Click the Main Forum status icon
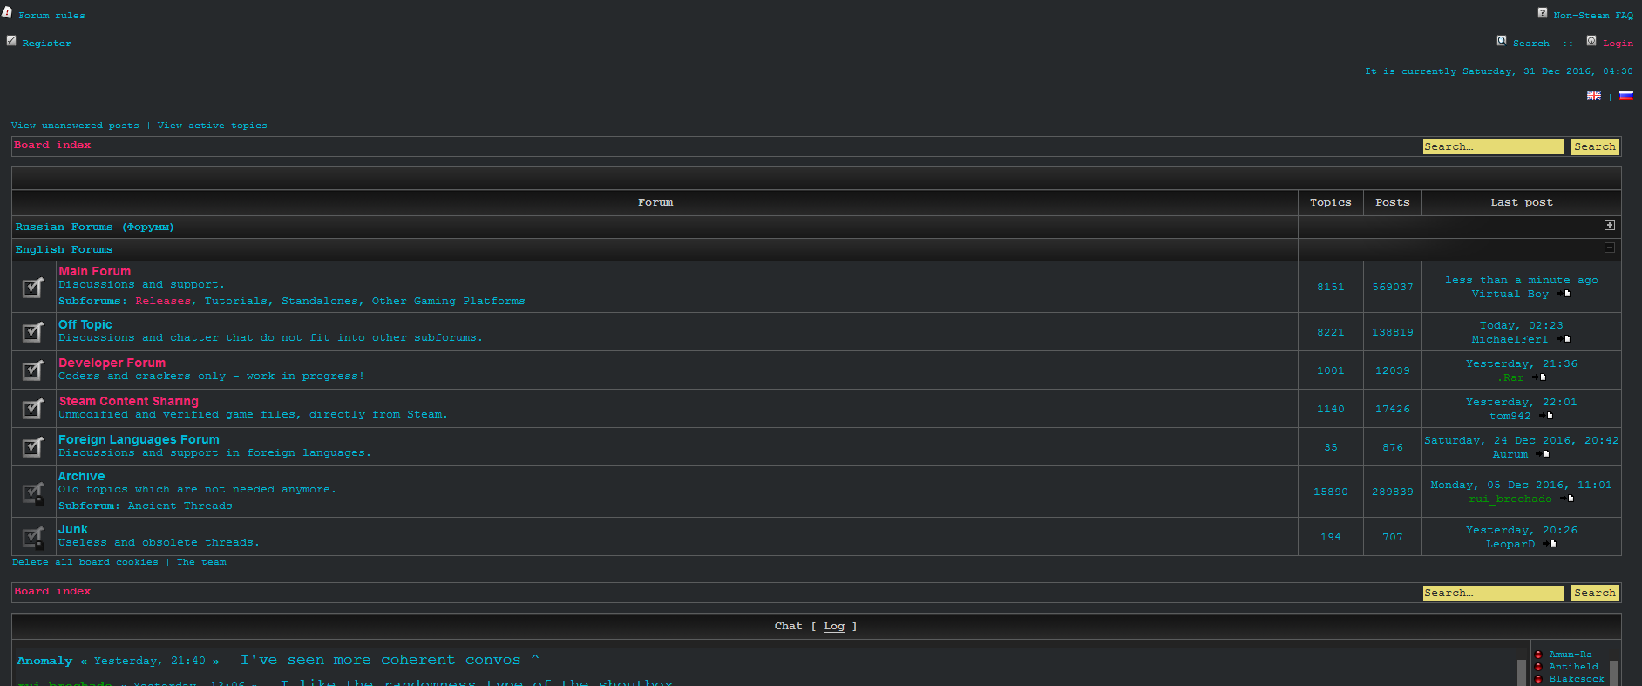 coord(33,287)
